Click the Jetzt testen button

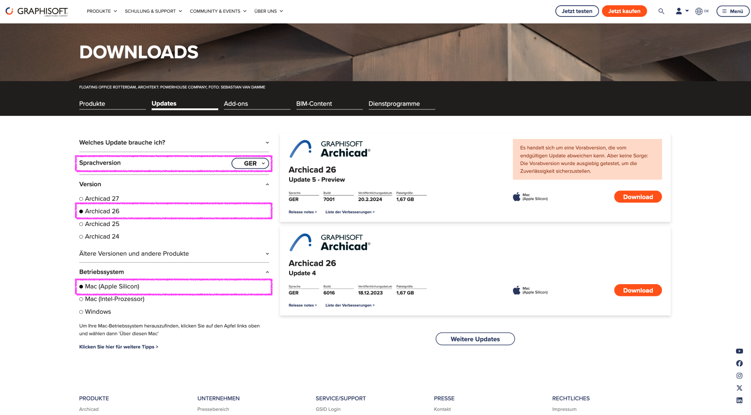click(x=577, y=11)
